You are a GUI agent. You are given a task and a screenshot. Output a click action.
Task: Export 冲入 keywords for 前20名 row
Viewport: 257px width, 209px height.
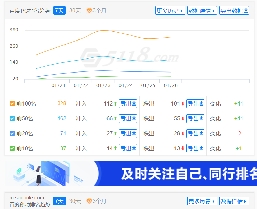click(x=128, y=133)
